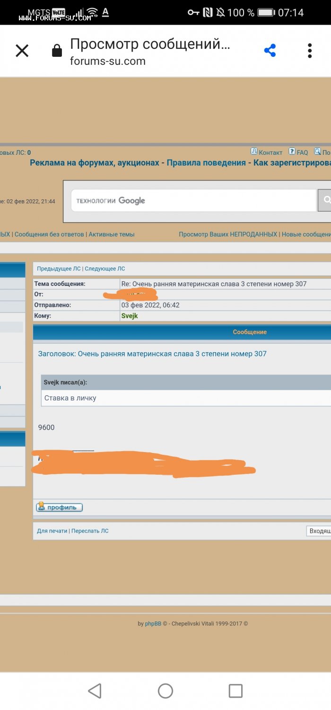The height and width of the screenshot is (710, 331).
Task: Open recent apps with square button
Action: (235, 691)
